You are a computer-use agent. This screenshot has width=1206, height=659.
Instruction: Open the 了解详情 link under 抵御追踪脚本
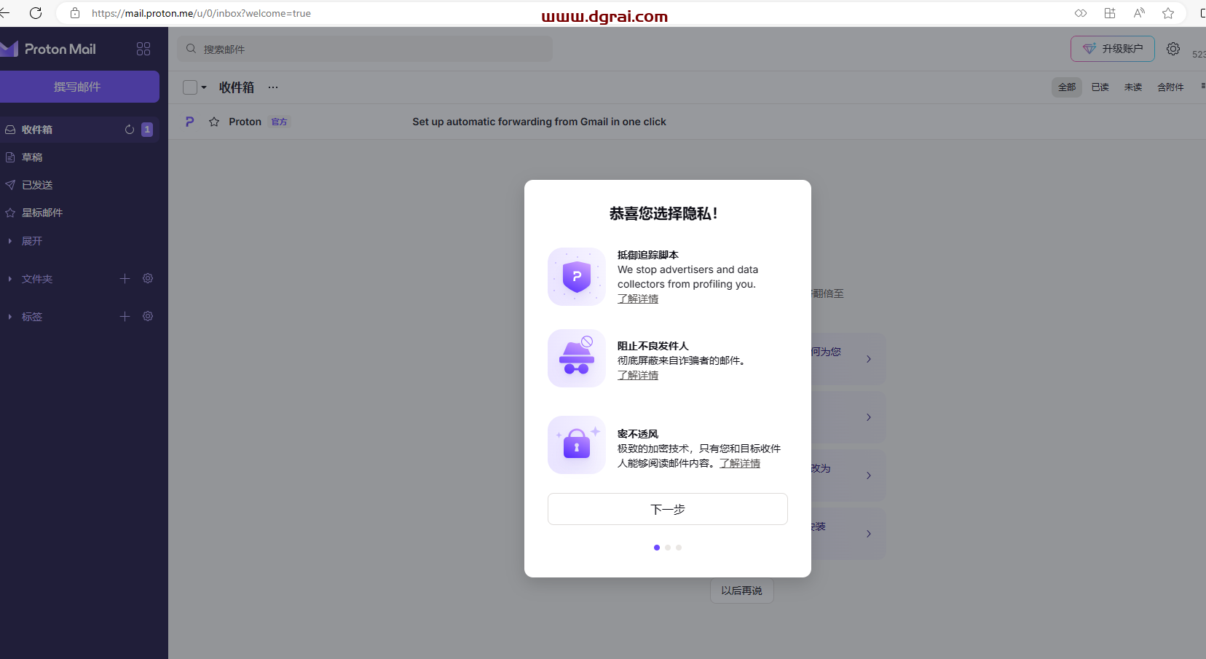tap(638, 299)
